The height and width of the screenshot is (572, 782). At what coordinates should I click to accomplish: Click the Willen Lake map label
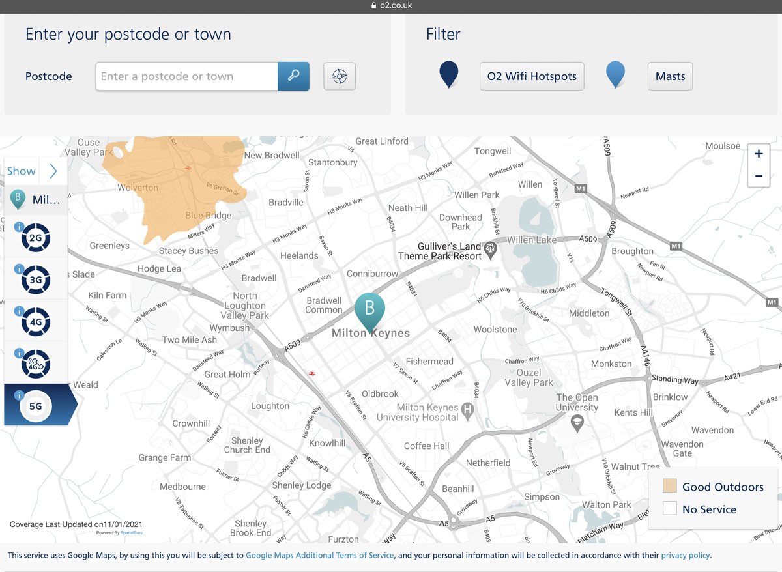pyautogui.click(x=532, y=240)
